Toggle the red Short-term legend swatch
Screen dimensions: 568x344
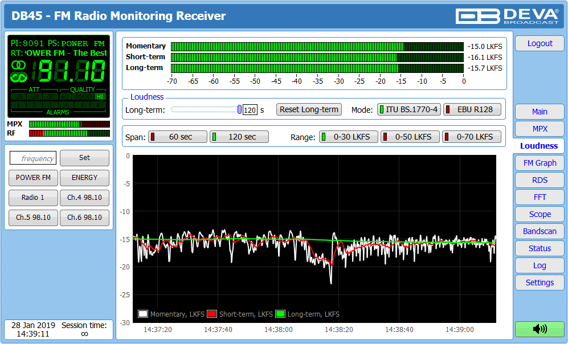coord(212,314)
